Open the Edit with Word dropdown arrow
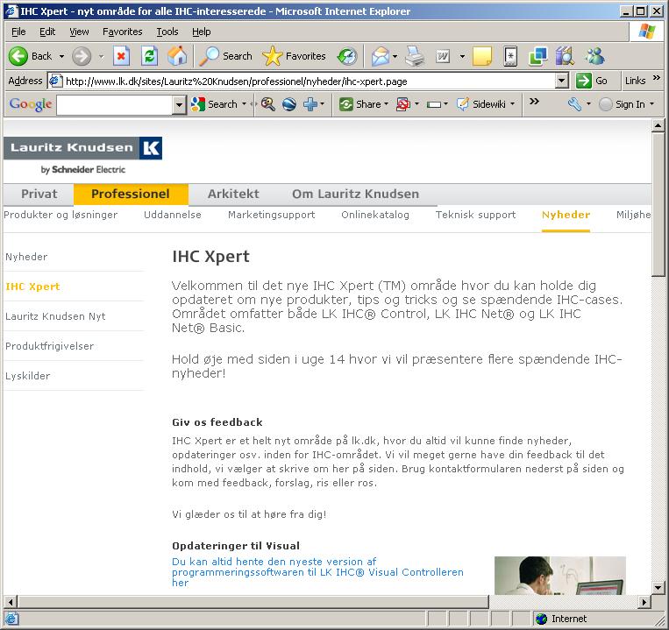669x630 pixels. tap(462, 56)
